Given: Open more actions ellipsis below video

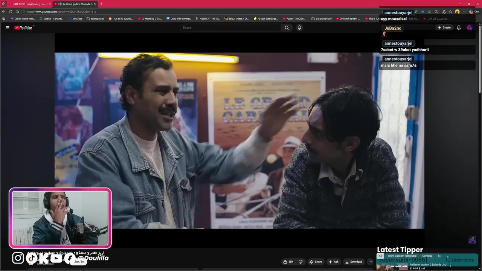Looking at the screenshot, I should [370, 262].
